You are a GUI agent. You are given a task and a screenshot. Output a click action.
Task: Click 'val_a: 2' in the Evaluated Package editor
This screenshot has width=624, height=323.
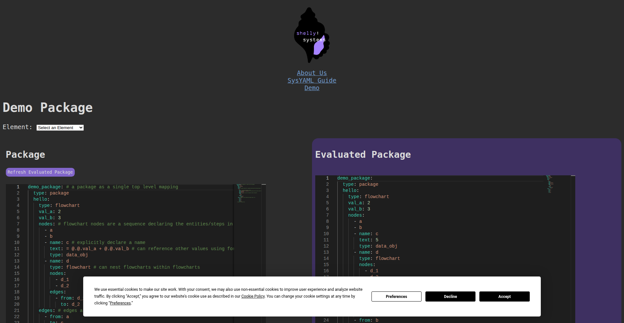(359, 203)
